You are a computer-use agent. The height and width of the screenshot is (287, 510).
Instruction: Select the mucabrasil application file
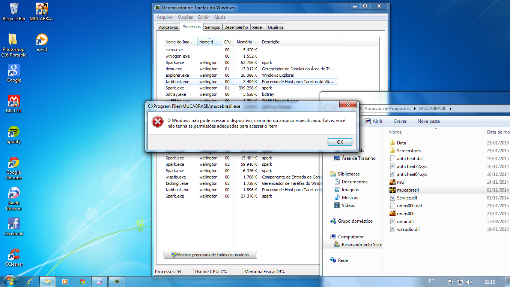coord(408,190)
